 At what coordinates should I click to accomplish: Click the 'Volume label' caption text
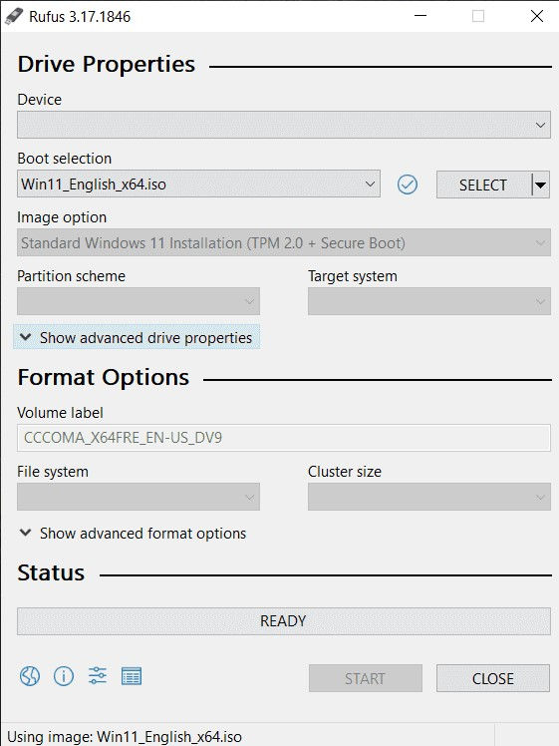tap(61, 413)
